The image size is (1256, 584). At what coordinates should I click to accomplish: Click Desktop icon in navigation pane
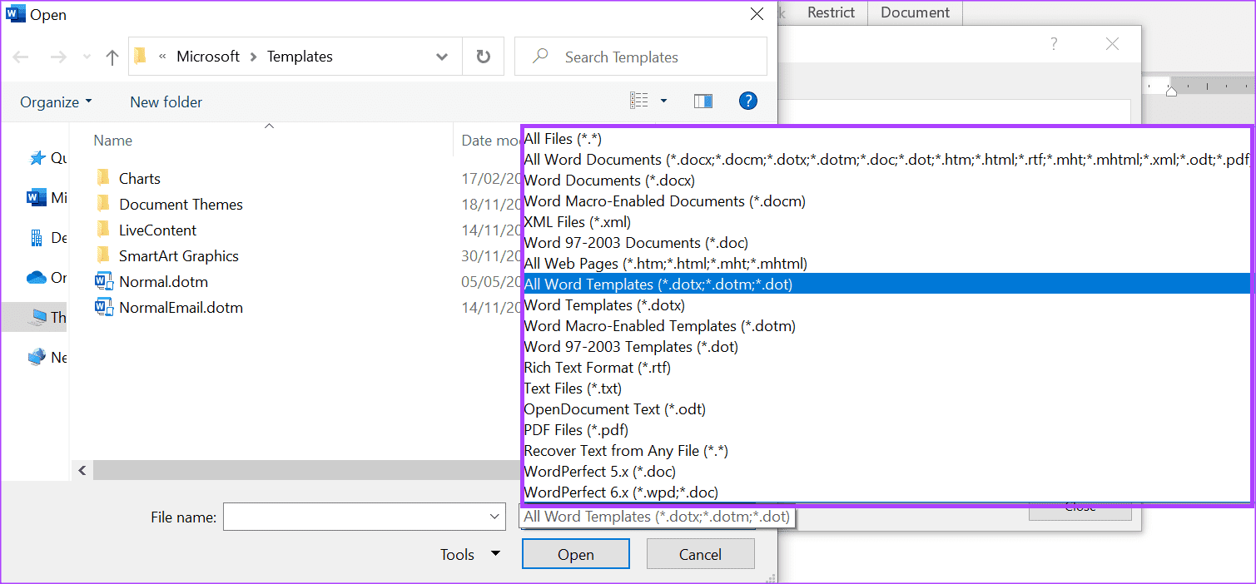click(37, 237)
